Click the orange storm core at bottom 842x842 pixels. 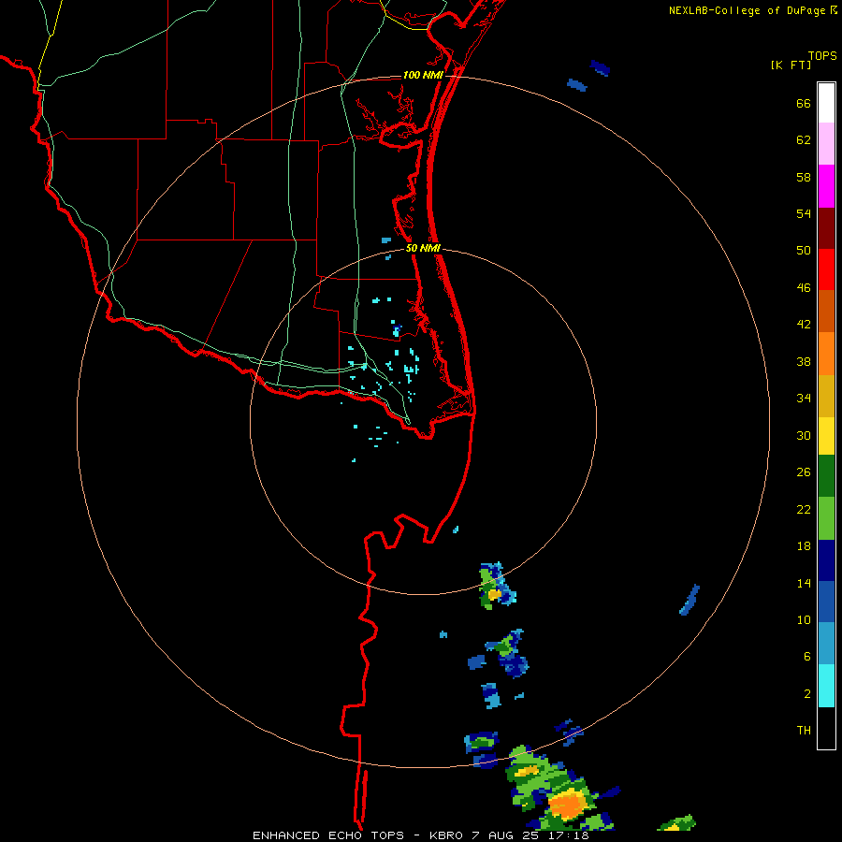coord(567,805)
